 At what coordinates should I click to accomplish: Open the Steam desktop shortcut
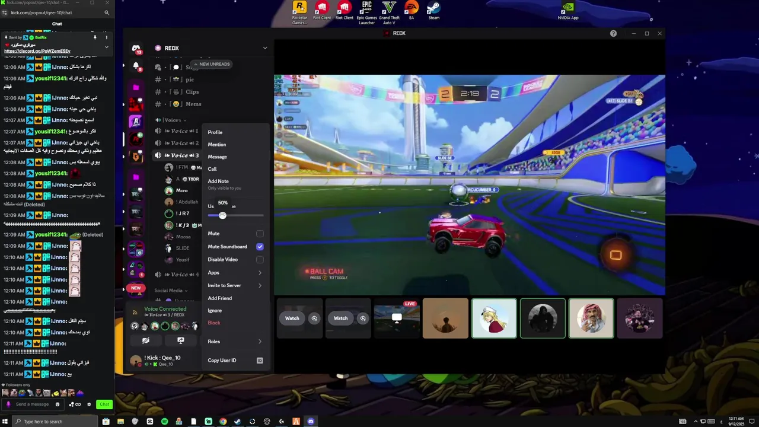434,12
